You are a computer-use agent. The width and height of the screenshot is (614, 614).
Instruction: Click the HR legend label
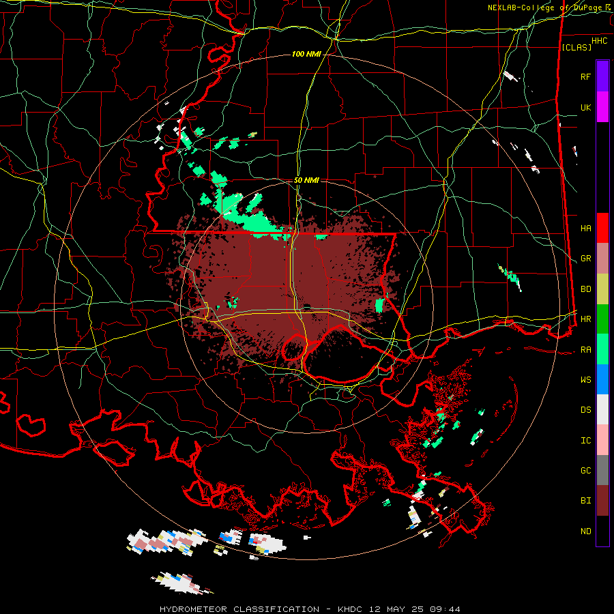click(x=585, y=319)
